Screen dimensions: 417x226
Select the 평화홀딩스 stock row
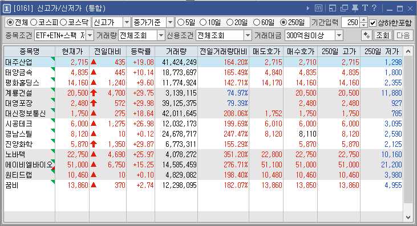(203, 83)
